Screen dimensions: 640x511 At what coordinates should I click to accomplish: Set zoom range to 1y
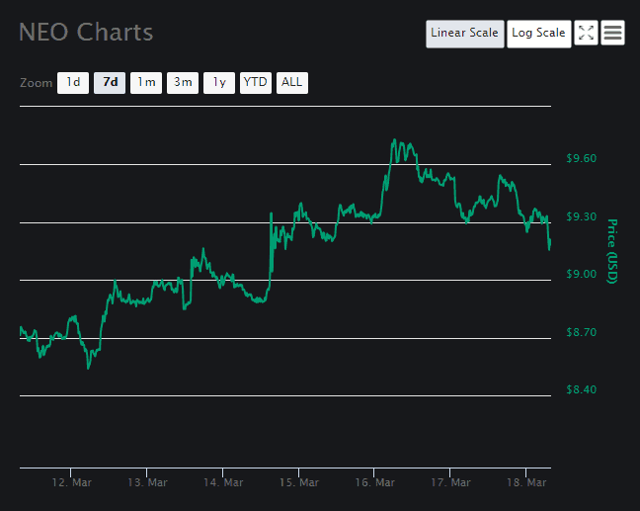(219, 83)
